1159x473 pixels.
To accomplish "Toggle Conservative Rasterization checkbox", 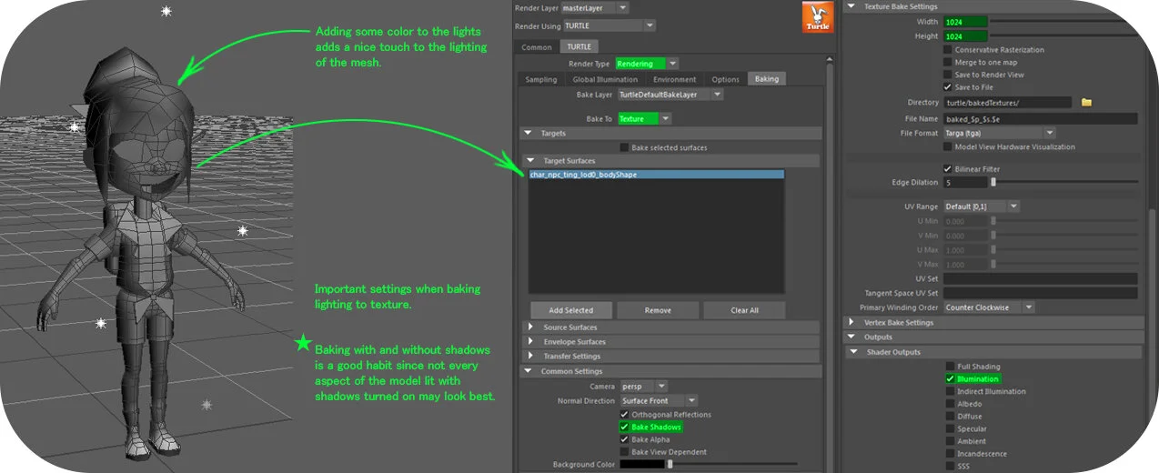I will click(948, 50).
